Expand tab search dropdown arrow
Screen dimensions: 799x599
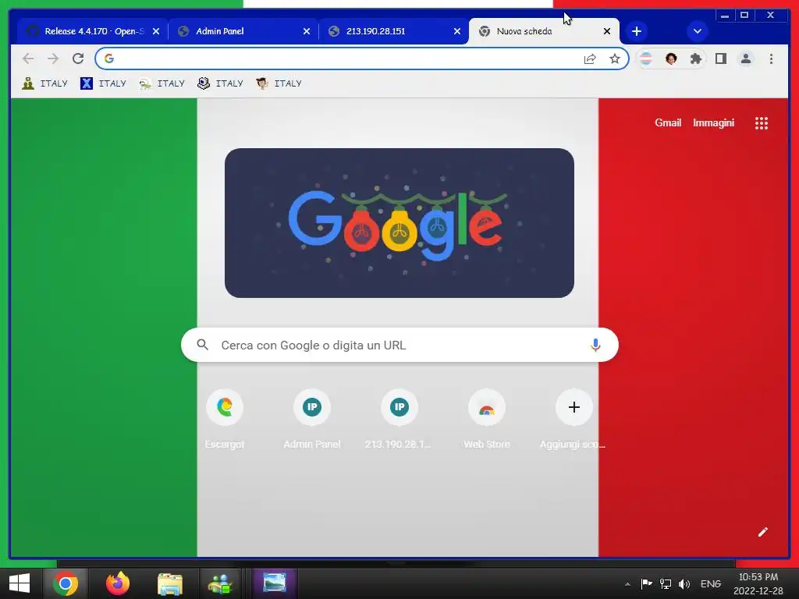point(698,31)
